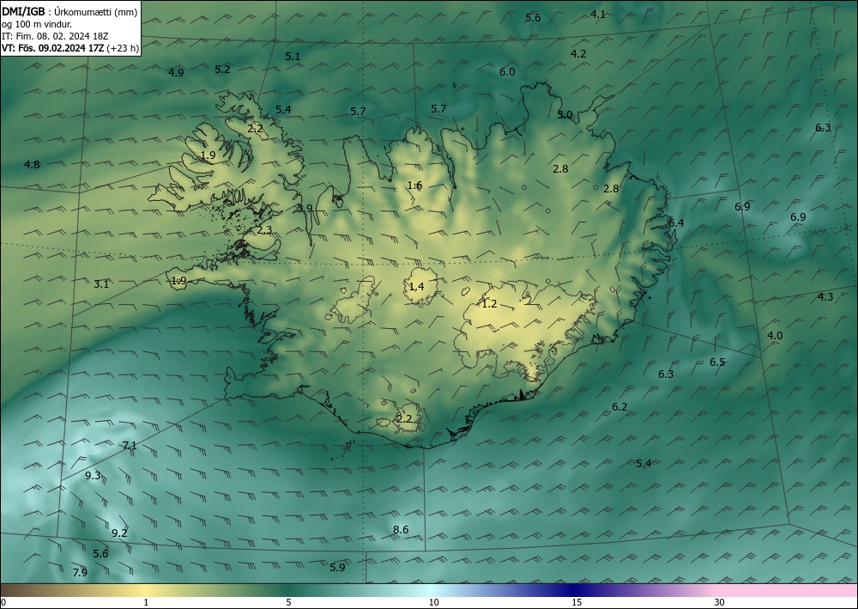
Task: Click the 1.4 value on Hofsjökull glacier
Action: coord(416,286)
